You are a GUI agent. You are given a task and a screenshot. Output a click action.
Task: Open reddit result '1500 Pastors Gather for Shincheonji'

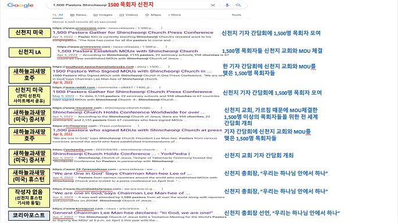coord(132,92)
